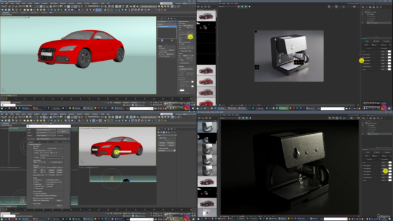
Task: Open File menu in top-left 3ds Max
Action: 2,4
